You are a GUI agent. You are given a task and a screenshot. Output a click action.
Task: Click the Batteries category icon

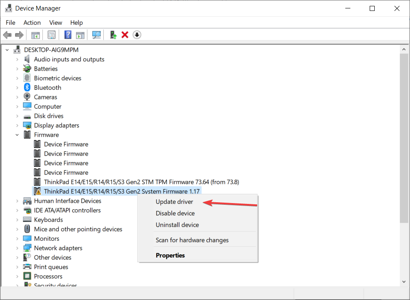coord(27,69)
